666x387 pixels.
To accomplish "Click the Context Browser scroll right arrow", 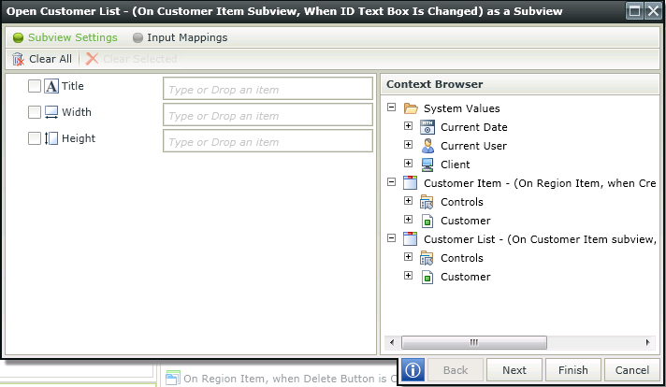I will [647, 342].
